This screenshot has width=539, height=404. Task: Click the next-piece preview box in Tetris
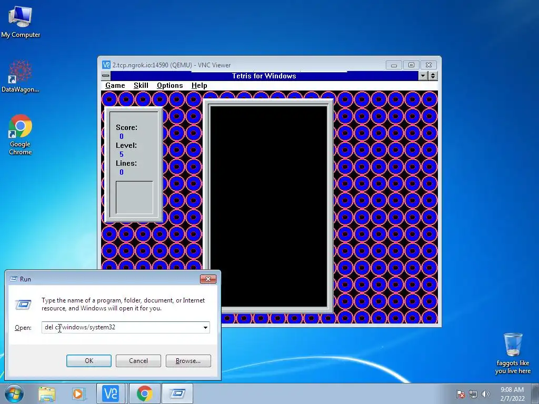[x=134, y=197]
